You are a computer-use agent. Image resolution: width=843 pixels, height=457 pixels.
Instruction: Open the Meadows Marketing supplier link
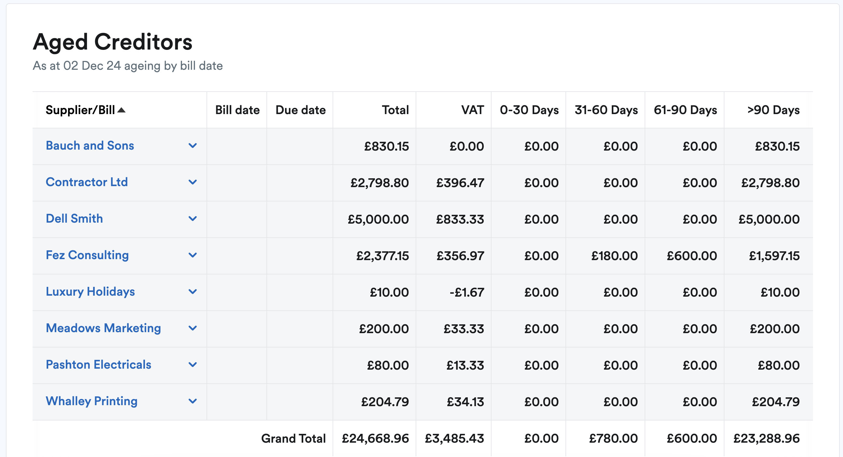pyautogui.click(x=103, y=328)
